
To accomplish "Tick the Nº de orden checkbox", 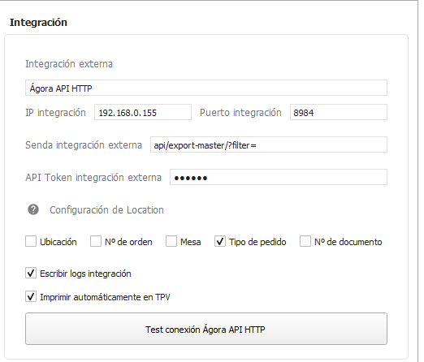I will click(x=96, y=241).
